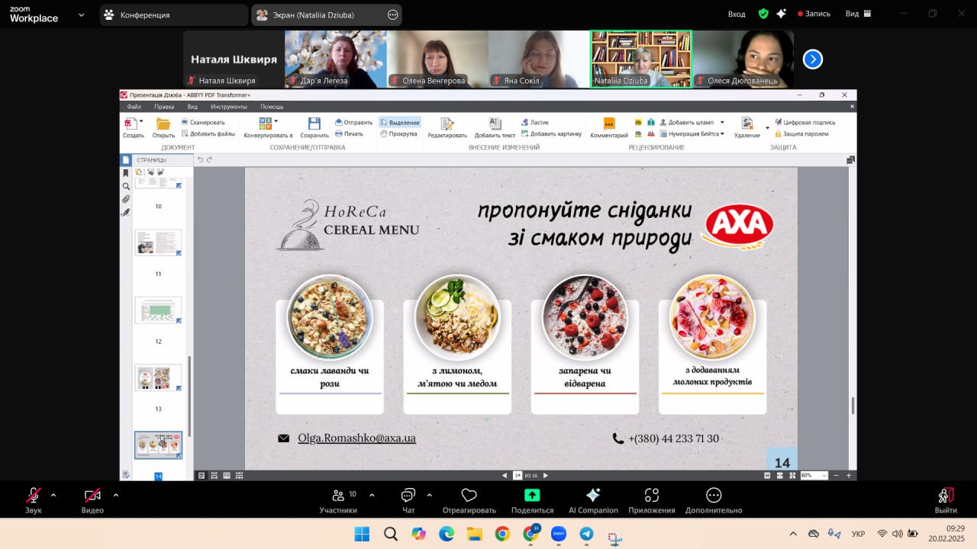Click the Конвертировать в (Convert to) icon

(x=266, y=124)
